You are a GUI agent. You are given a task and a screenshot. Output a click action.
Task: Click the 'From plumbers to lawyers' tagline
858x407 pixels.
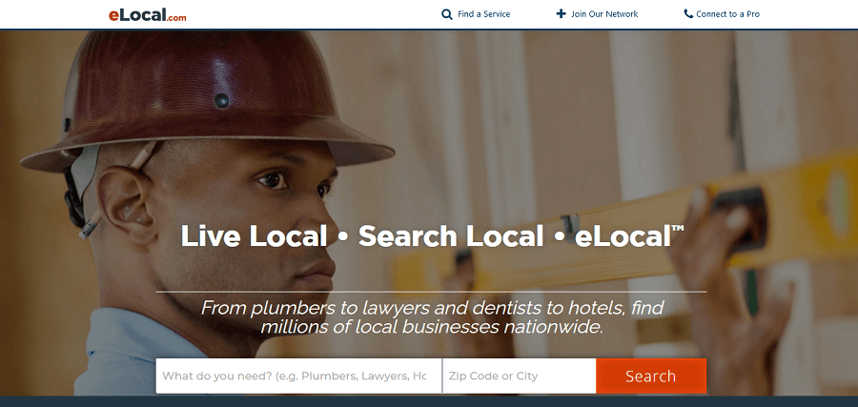[x=432, y=317]
